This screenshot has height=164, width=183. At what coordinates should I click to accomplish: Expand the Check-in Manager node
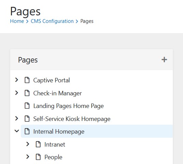(17, 93)
